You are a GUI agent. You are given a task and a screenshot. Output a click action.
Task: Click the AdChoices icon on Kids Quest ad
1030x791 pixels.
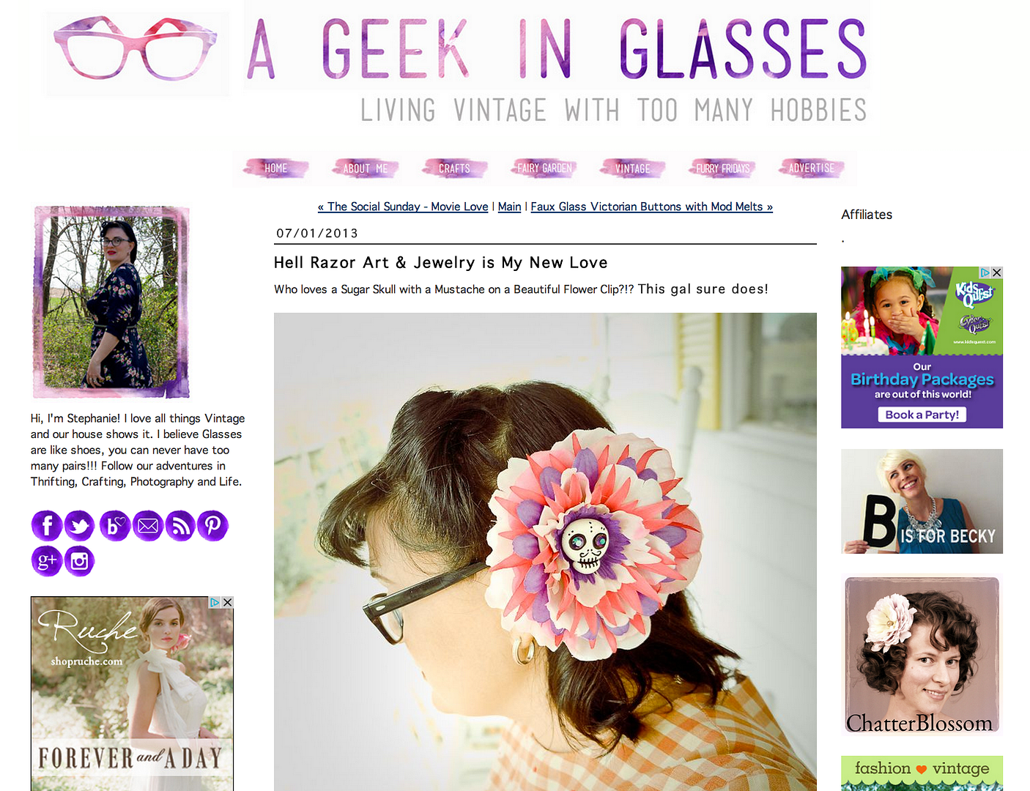985,272
